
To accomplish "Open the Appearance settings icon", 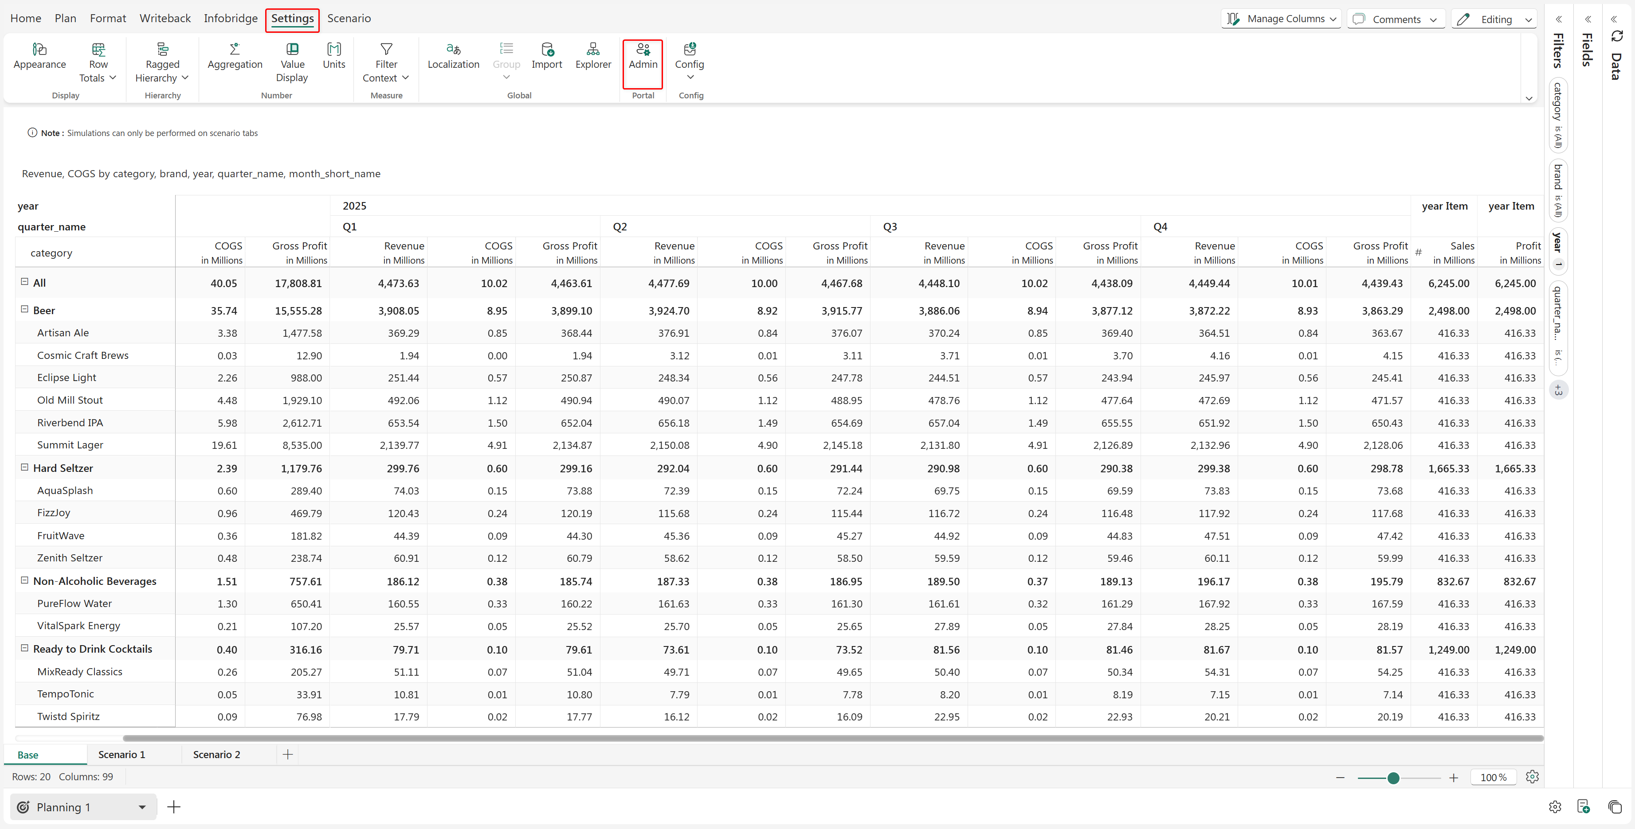I will [39, 50].
